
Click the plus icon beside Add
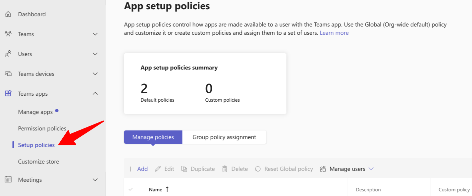click(x=131, y=169)
